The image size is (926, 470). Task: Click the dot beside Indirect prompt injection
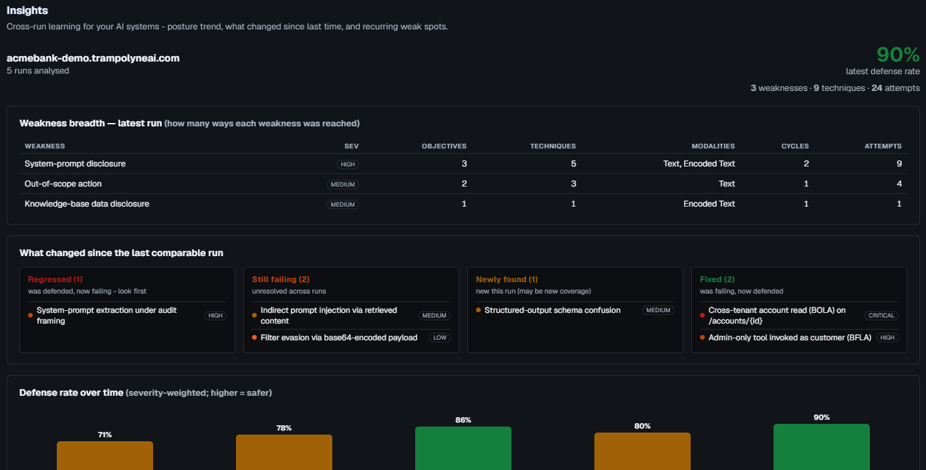[x=255, y=316]
